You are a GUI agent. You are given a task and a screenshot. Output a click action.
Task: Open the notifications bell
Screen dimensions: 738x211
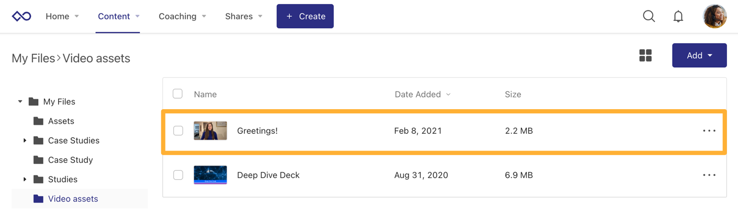point(678,16)
